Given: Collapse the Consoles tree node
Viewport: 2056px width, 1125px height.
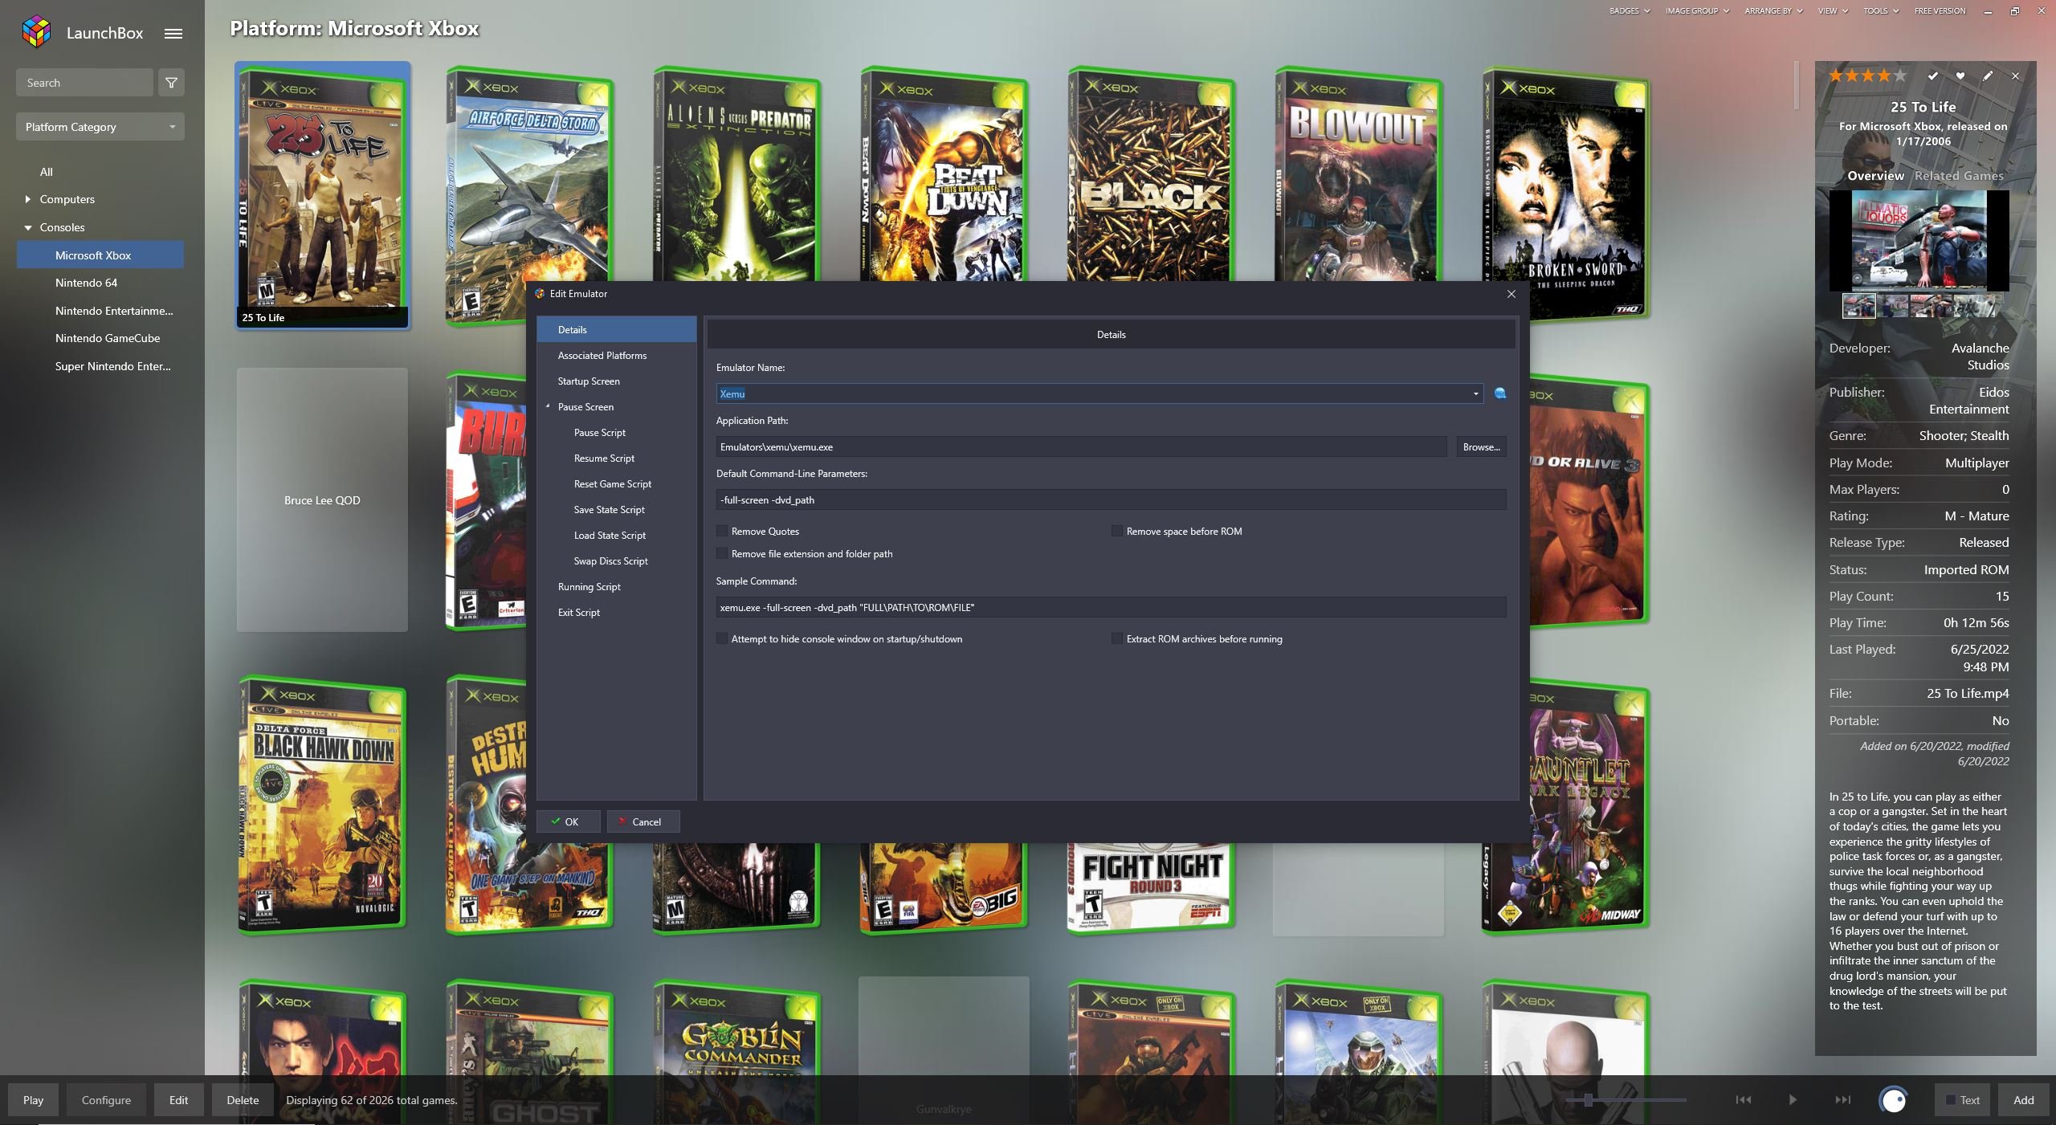Looking at the screenshot, I should click(28, 227).
